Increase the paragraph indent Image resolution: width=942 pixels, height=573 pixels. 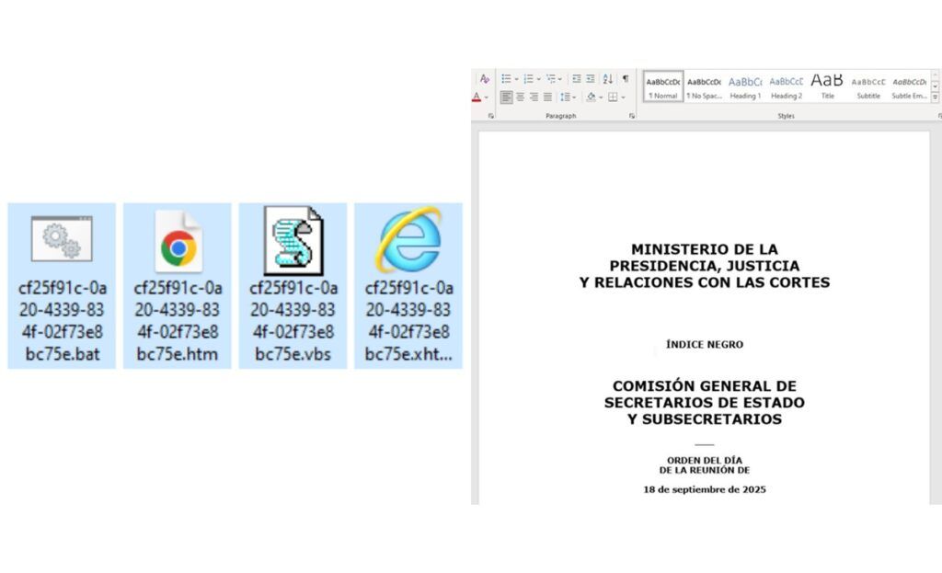[591, 78]
